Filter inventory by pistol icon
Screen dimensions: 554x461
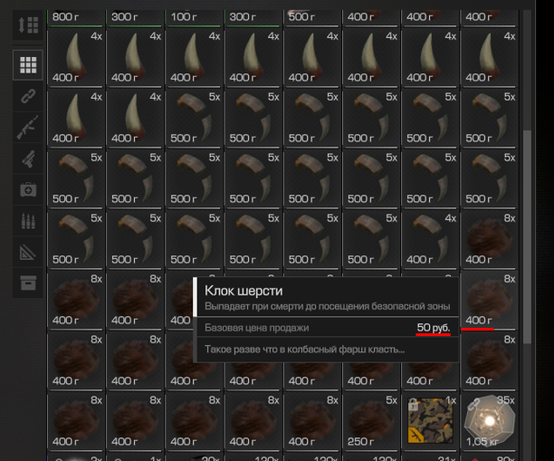(28, 158)
